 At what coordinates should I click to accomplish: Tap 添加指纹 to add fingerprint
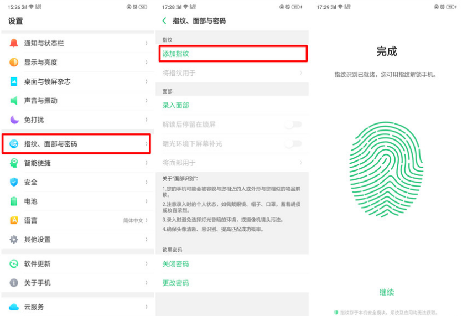(x=233, y=54)
